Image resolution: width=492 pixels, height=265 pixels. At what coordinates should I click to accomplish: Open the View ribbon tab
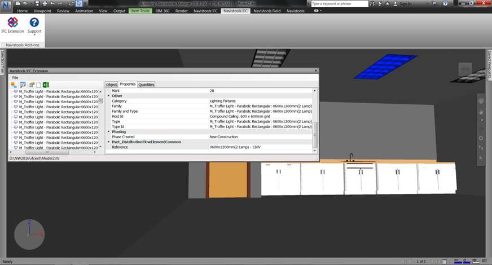click(103, 11)
